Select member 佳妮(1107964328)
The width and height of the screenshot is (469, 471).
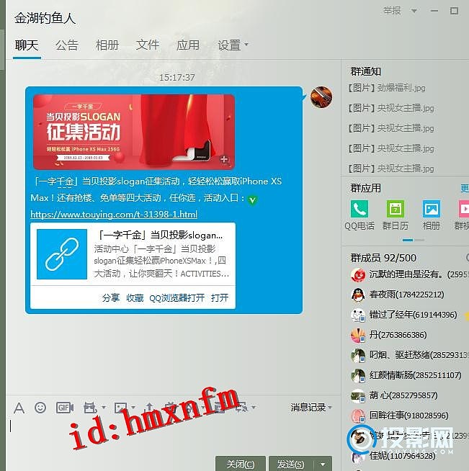coord(393,456)
